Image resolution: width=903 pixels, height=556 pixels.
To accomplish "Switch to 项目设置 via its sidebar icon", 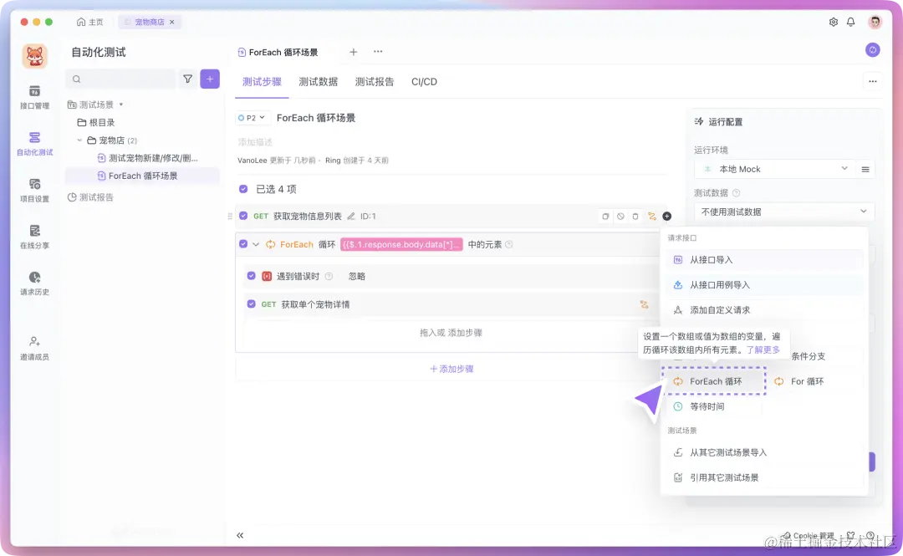I will (x=33, y=188).
